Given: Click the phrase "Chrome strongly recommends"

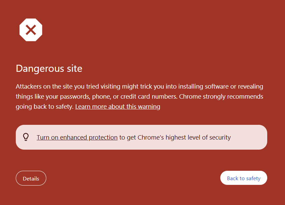Looking at the screenshot, I should tap(221, 97).
